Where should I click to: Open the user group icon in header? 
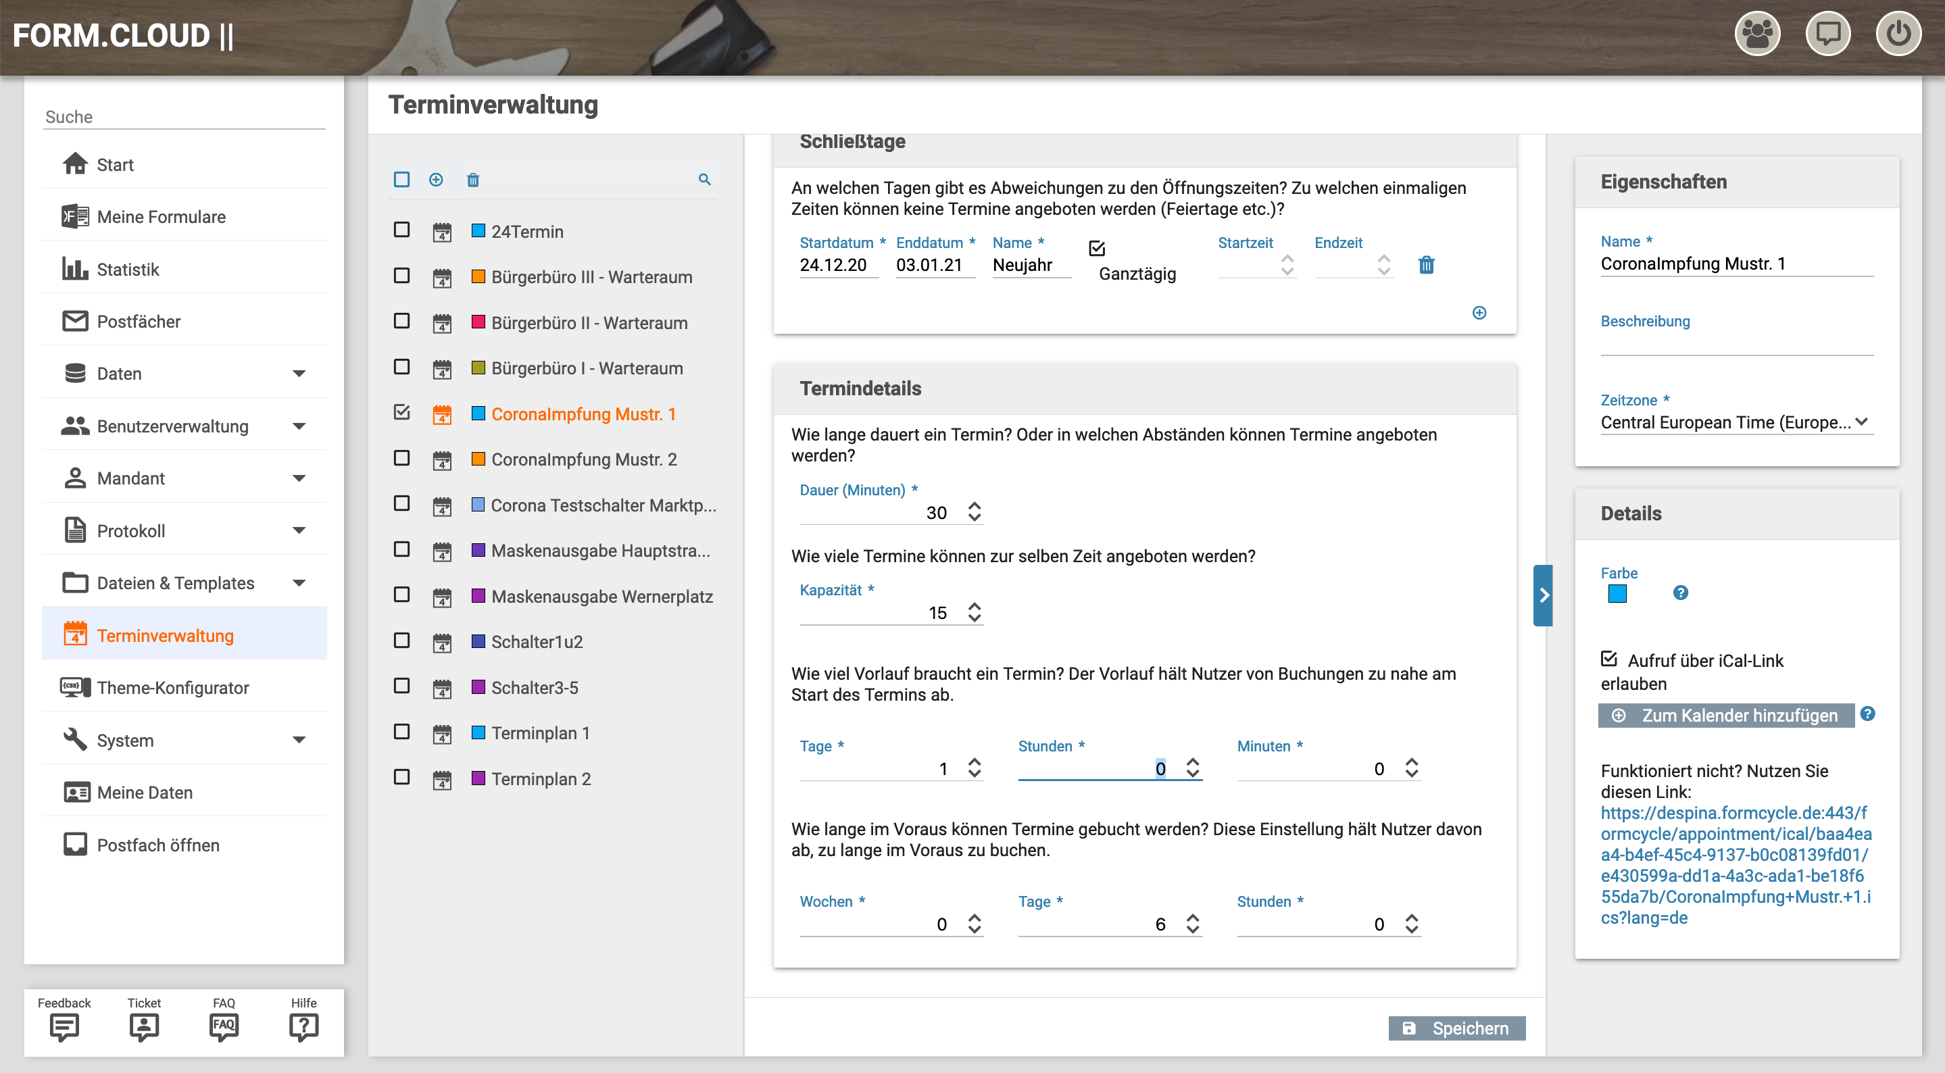pyautogui.click(x=1757, y=34)
